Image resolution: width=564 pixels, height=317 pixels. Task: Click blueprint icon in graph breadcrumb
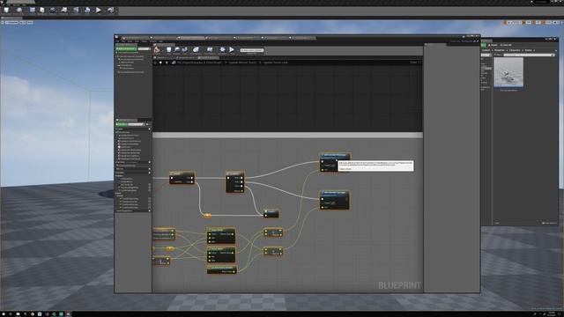[174, 63]
